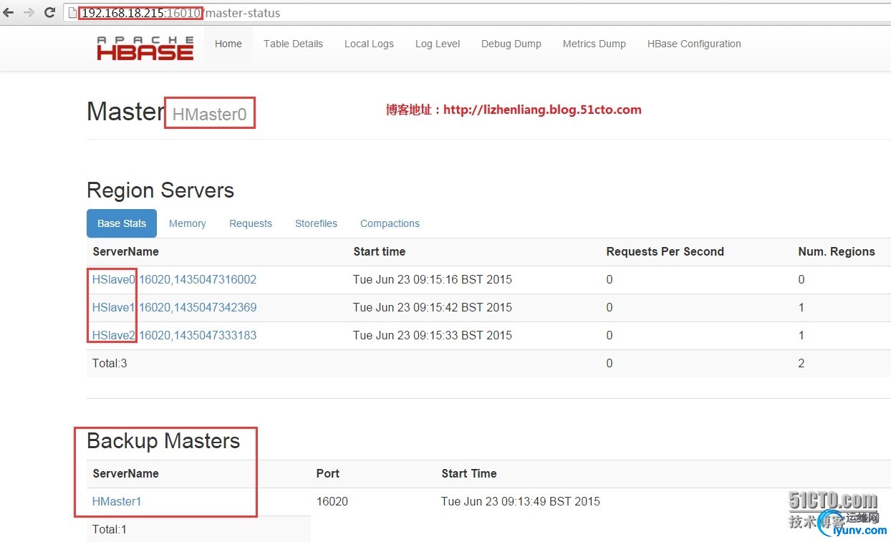This screenshot has width=891, height=542.
Task: Click the 'Total:3' row label
Action: [110, 363]
